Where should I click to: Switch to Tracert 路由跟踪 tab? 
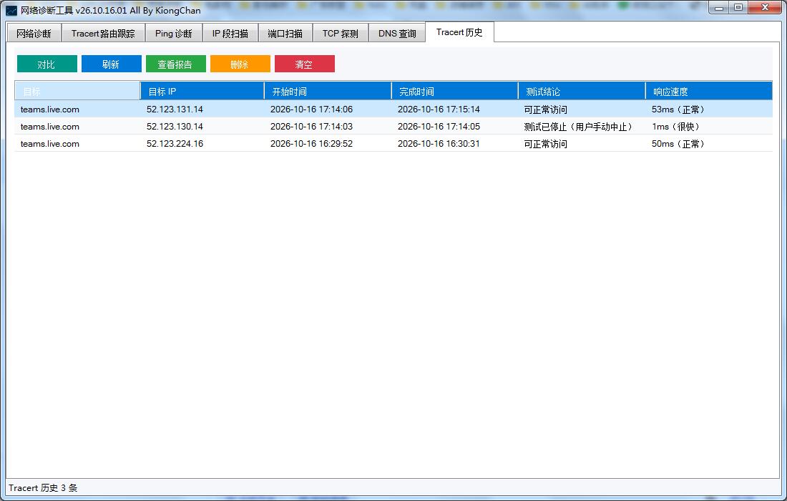click(103, 33)
